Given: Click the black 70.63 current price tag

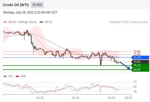Looking at the screenshot, I should click(x=140, y=62).
